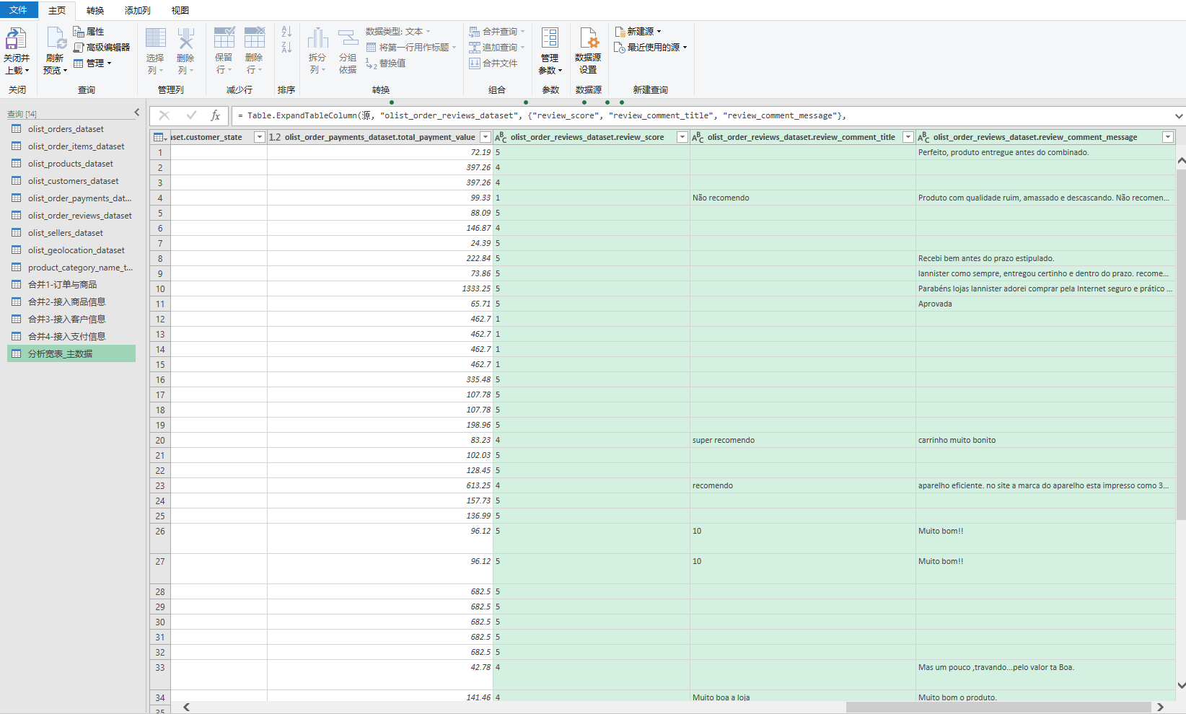Screen dimensions: 1186x714
Task: Click the 关闭并上载 (Close & Load) icon
Action: click(16, 39)
